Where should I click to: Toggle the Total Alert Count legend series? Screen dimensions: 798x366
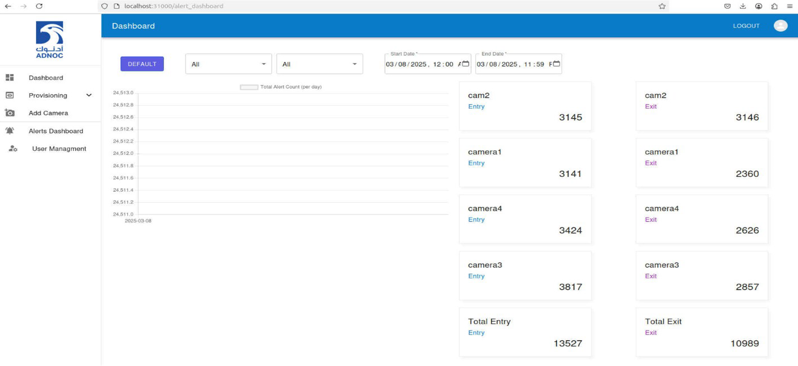tap(249, 87)
